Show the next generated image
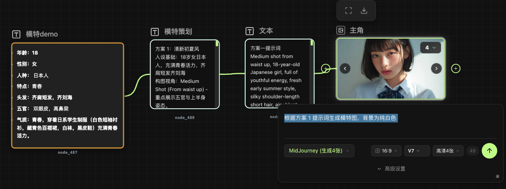This screenshot has height=189, width=506. [436, 68]
